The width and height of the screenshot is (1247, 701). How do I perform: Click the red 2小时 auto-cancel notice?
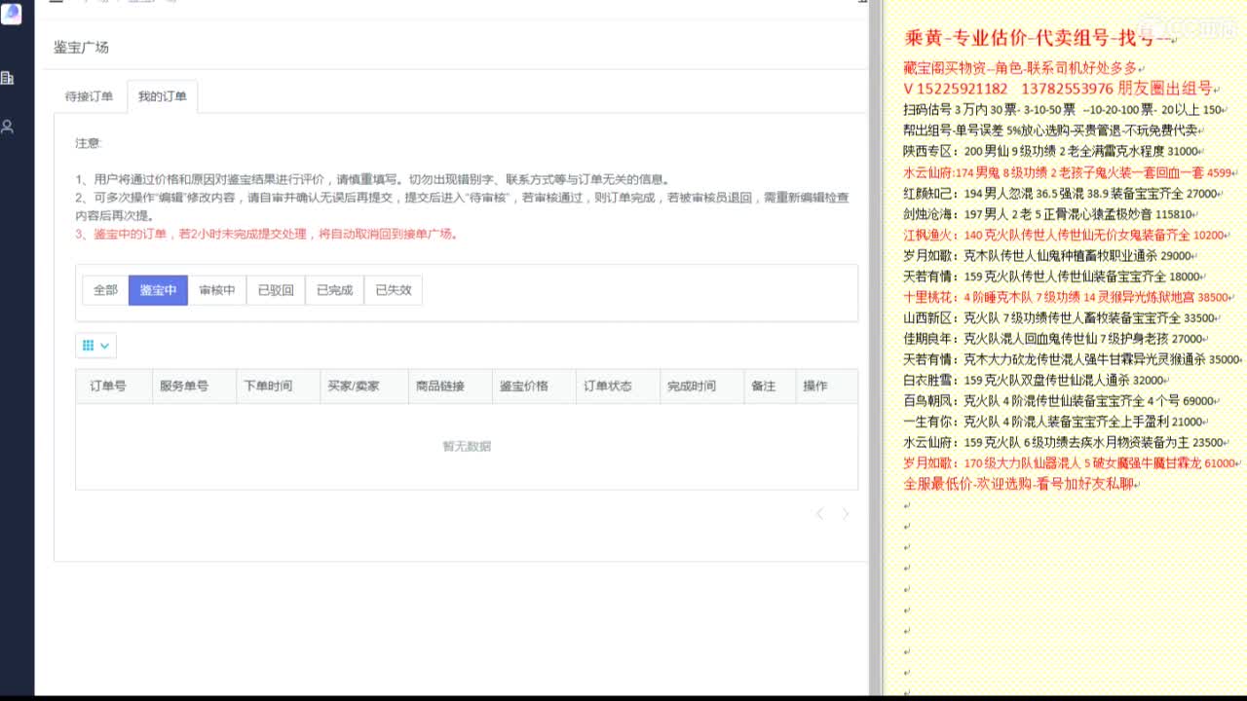(x=267, y=234)
